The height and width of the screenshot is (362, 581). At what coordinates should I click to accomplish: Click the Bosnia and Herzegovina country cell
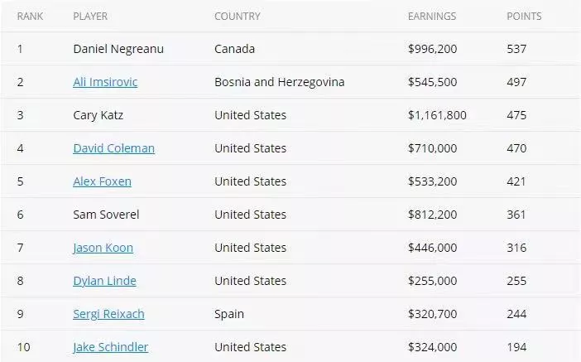click(x=280, y=82)
